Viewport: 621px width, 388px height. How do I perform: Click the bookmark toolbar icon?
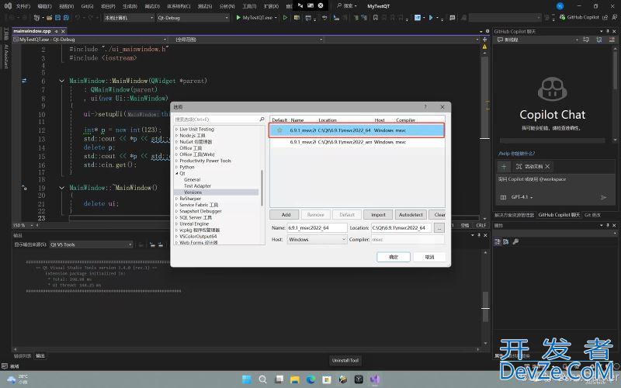tap(375, 18)
